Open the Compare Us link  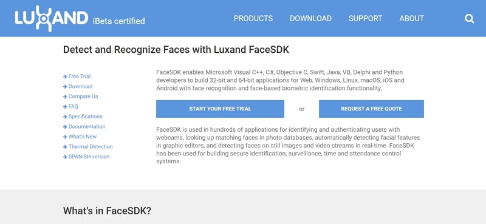pyautogui.click(x=83, y=97)
